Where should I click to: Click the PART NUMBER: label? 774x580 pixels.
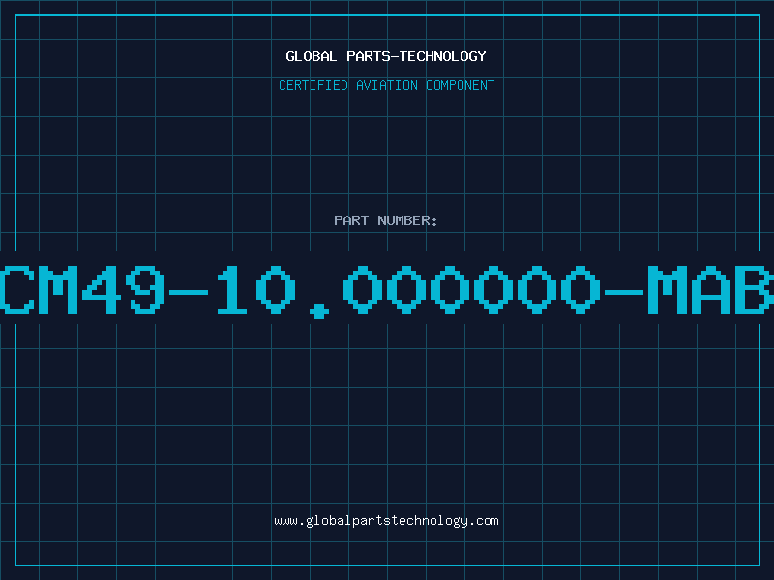pos(385,220)
